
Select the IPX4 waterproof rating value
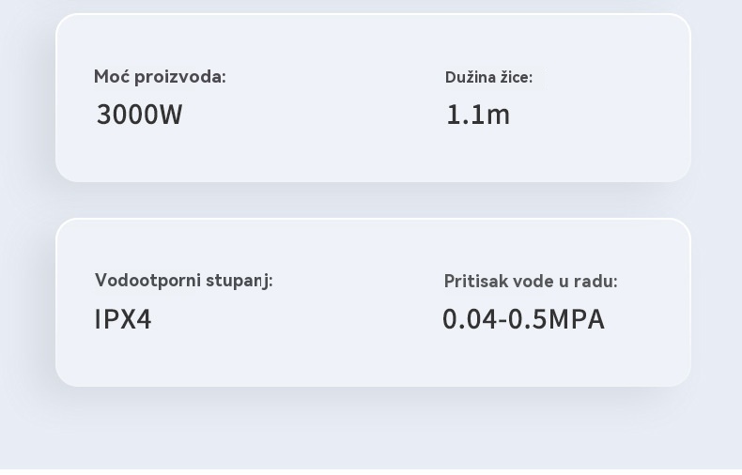[123, 319]
